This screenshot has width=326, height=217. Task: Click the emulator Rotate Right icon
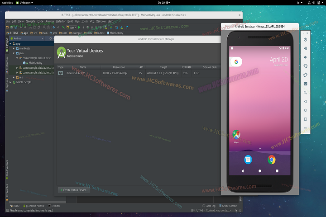(x=306, y=75)
